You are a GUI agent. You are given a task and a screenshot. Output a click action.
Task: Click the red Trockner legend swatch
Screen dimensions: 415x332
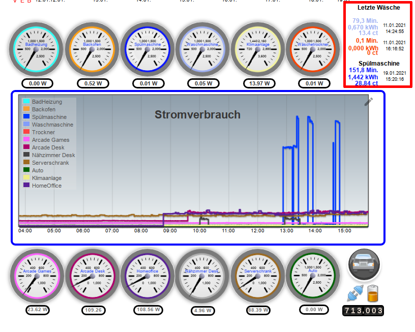coord(26,132)
